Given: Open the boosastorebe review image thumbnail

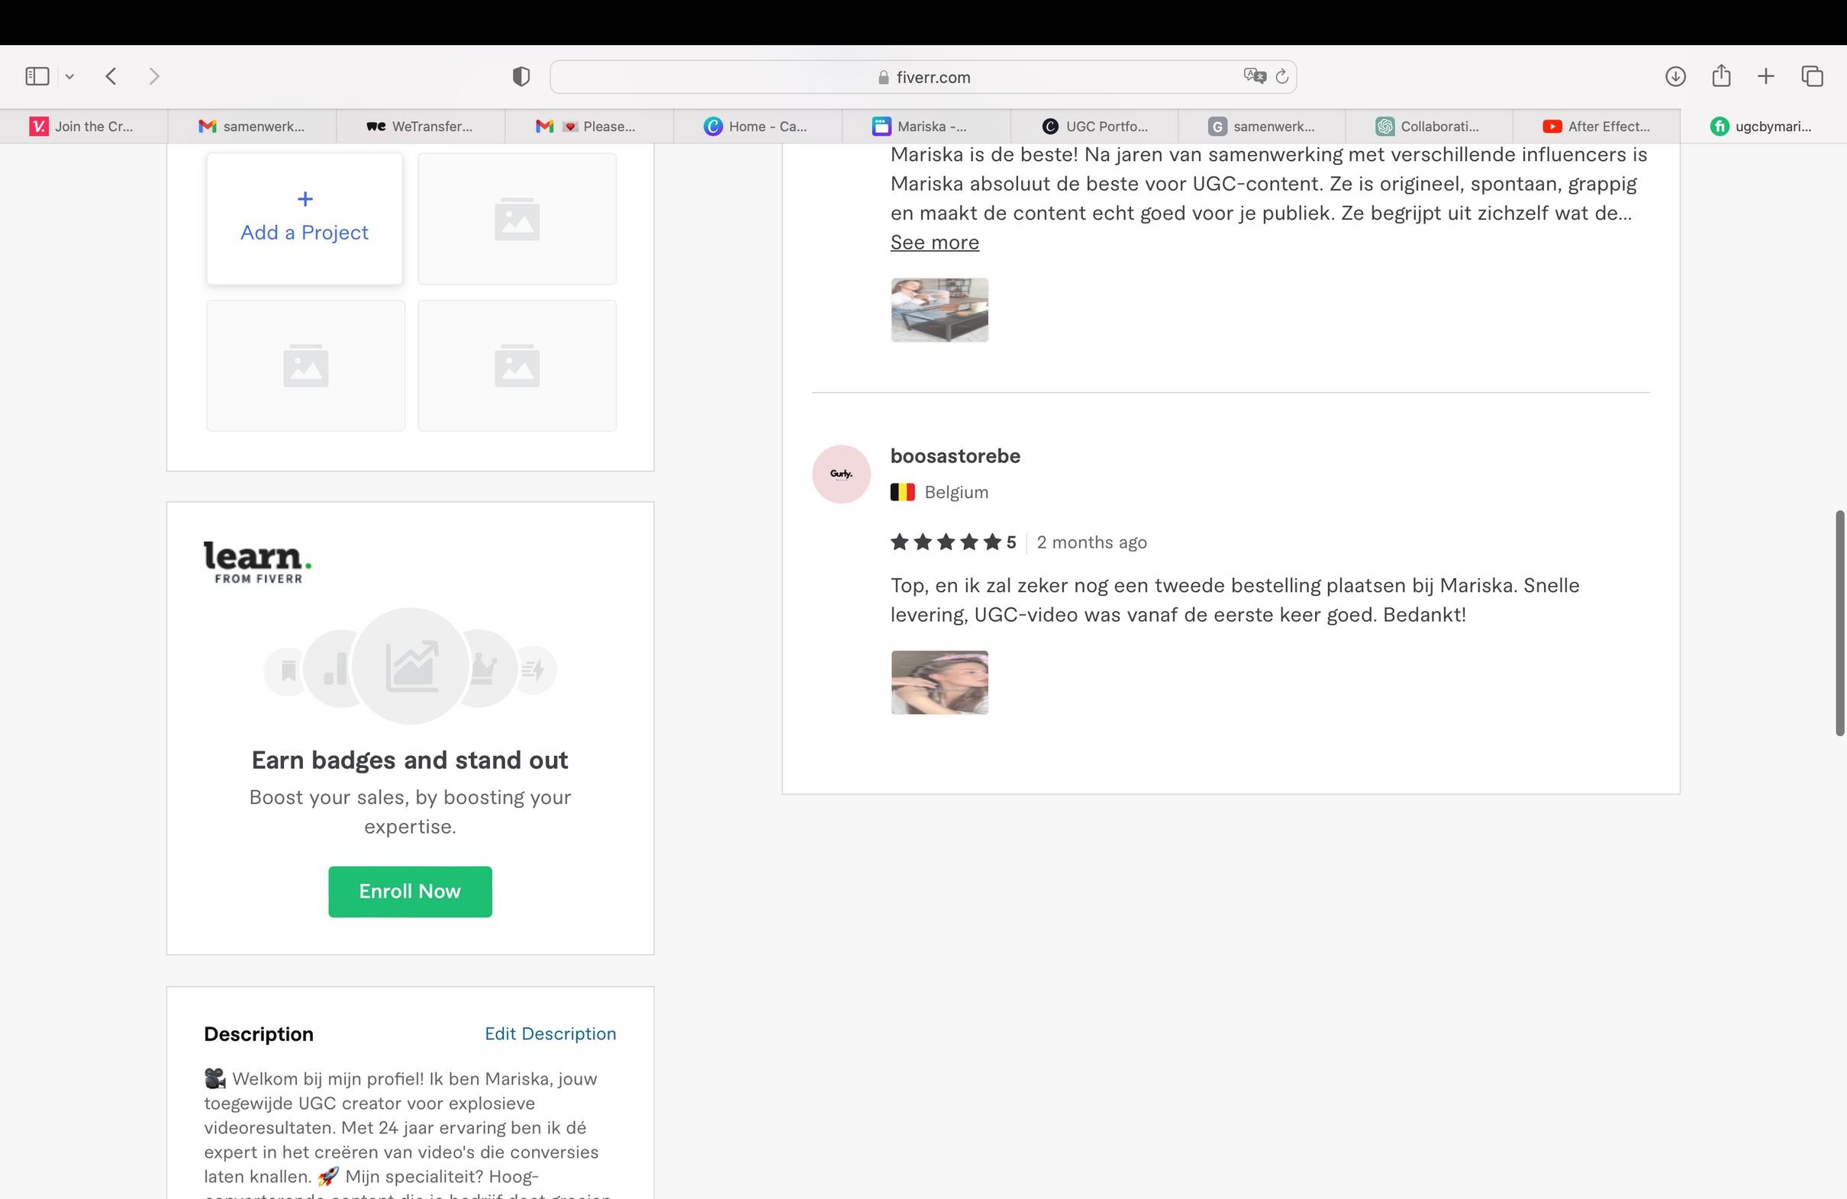Looking at the screenshot, I should point(939,682).
